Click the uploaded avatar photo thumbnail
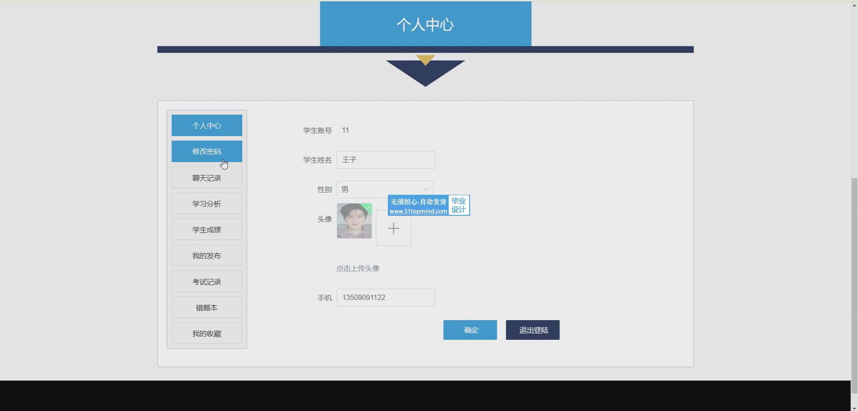Viewport: 858px width, 411px height. point(354,221)
